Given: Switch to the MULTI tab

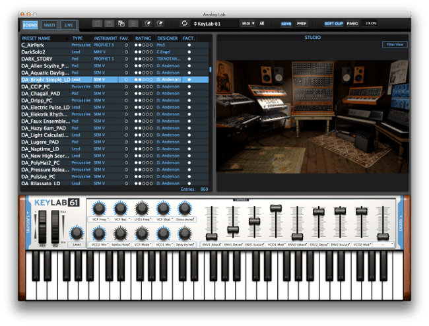Looking at the screenshot, I should [49, 25].
